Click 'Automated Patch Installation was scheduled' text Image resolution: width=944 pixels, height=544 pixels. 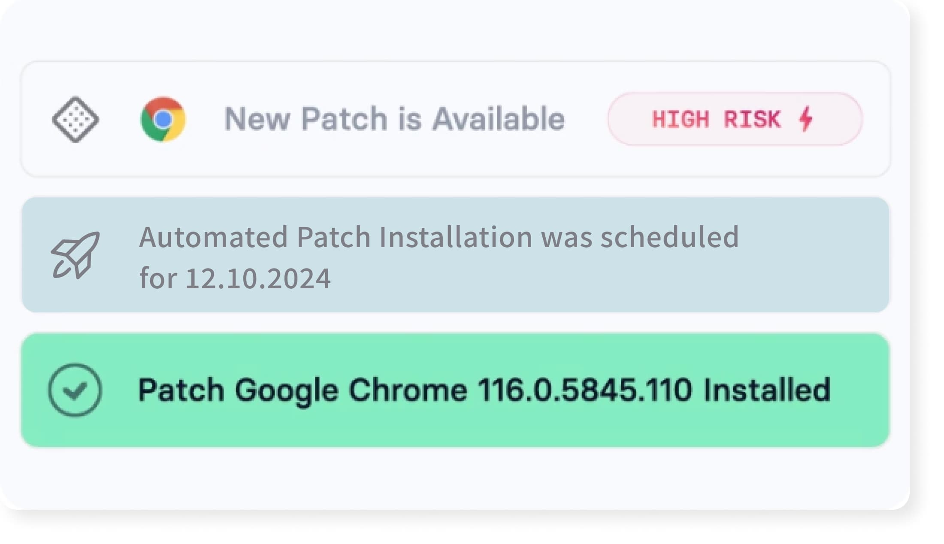[439, 237]
